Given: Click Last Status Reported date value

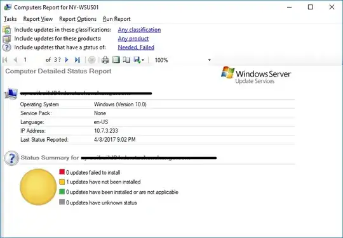Looking at the screenshot, I should (x=114, y=139).
